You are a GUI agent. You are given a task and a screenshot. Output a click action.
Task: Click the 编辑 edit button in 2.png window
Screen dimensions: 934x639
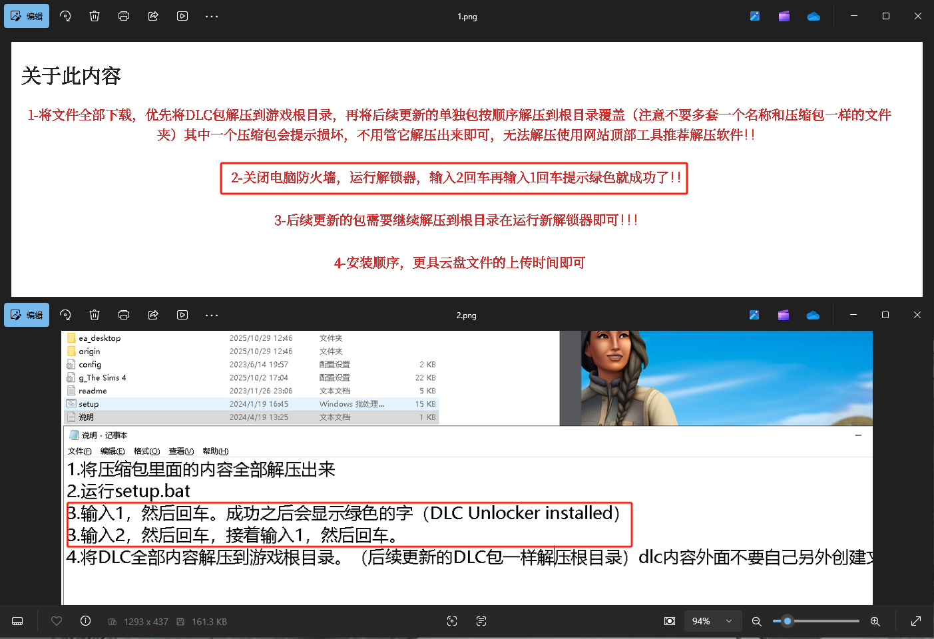[x=27, y=315]
